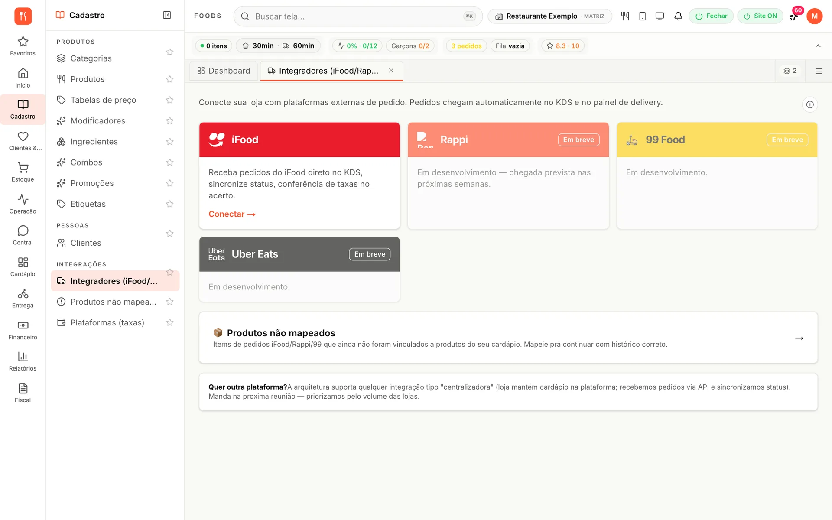The image size is (832, 520).
Task: Open the Restaurante Exemplo store selector
Action: point(549,16)
